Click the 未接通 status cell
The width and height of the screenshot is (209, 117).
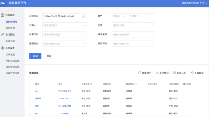point(129,91)
